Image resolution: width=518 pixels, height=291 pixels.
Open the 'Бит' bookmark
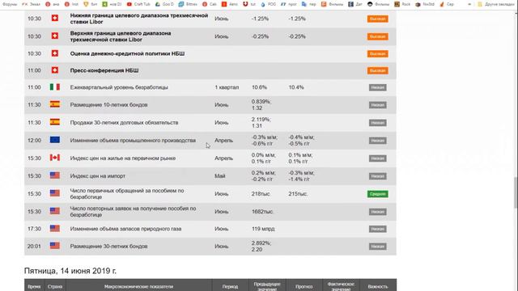click(x=91, y=4)
